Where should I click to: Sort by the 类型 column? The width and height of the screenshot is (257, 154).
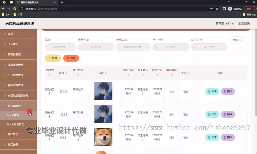[188, 73]
